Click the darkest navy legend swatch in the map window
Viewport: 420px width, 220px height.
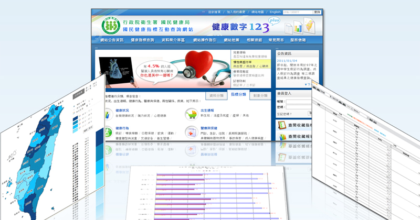click(75, 118)
